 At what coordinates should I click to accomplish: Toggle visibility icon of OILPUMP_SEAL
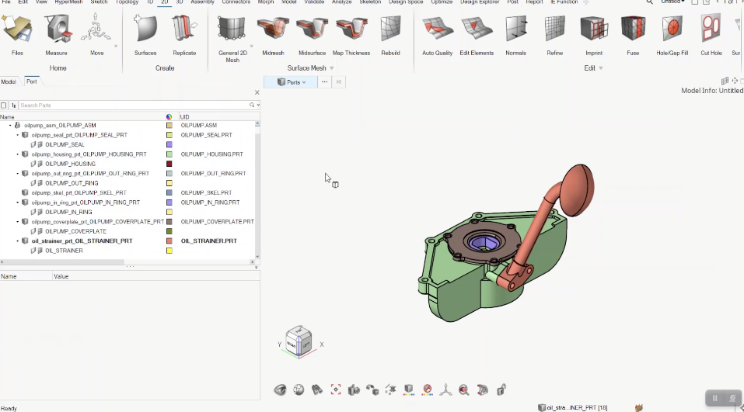[33, 144]
